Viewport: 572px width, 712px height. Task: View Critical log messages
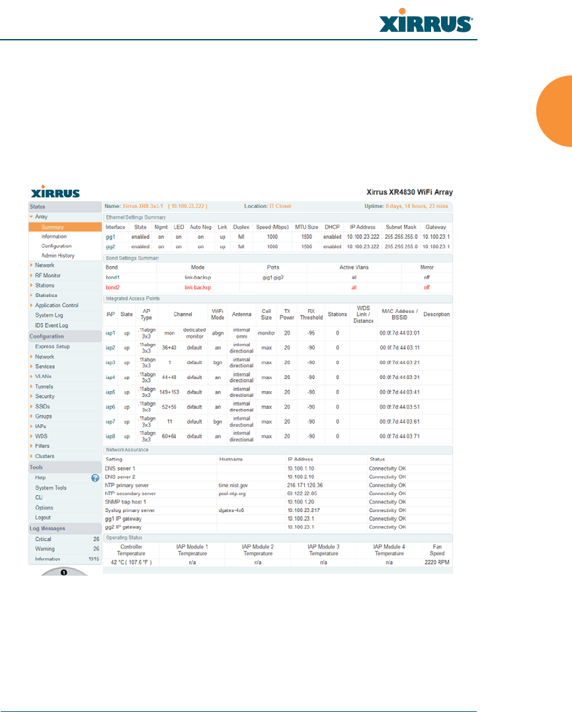43,539
